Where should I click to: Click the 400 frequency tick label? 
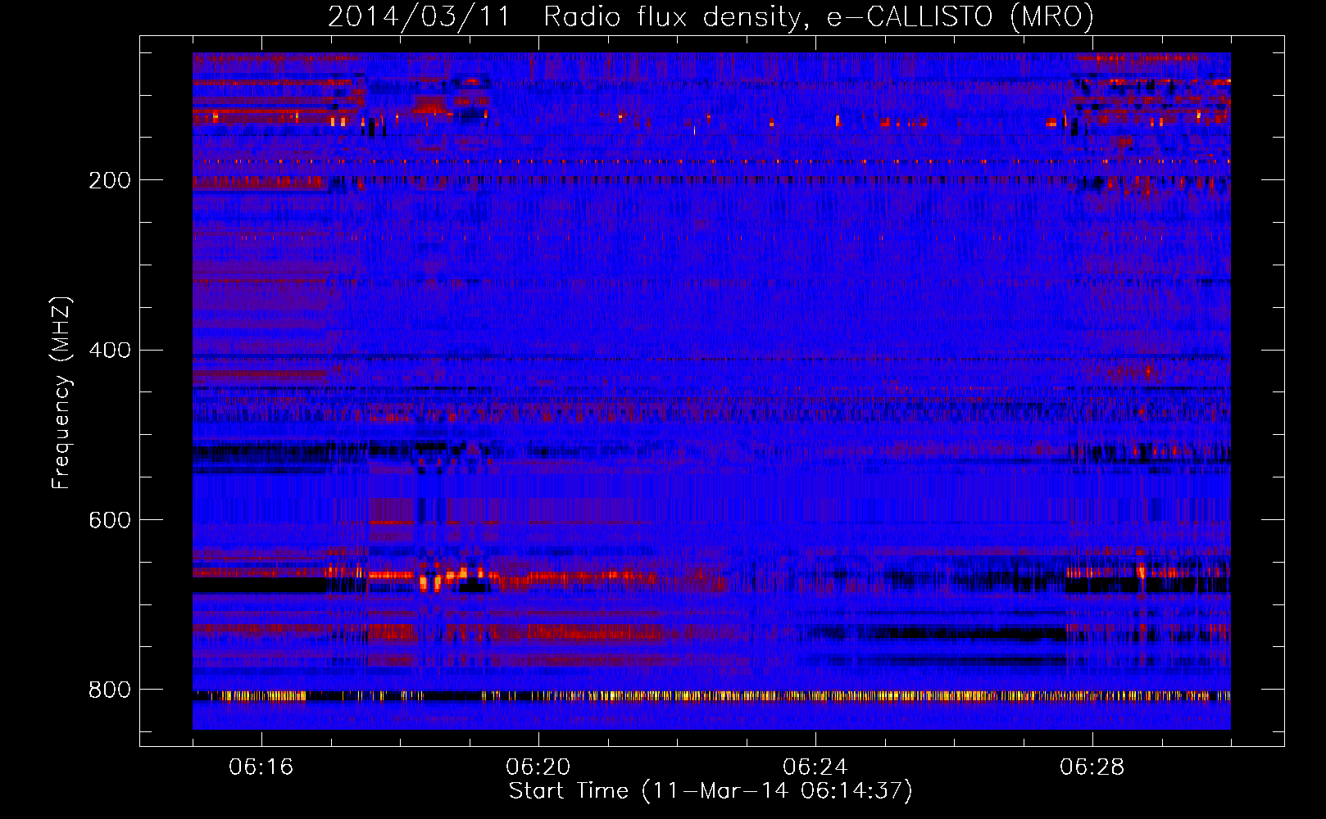[x=109, y=351]
